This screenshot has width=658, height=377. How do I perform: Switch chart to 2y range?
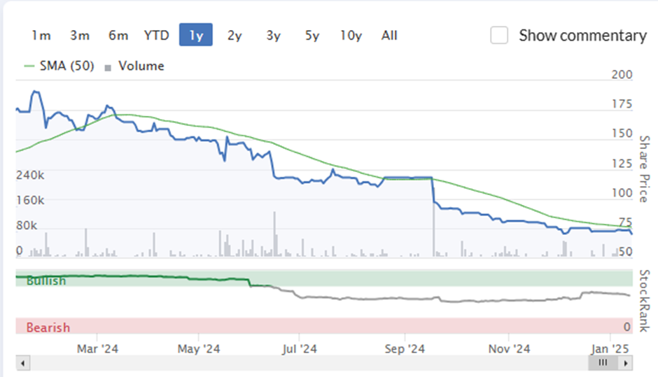(x=234, y=35)
